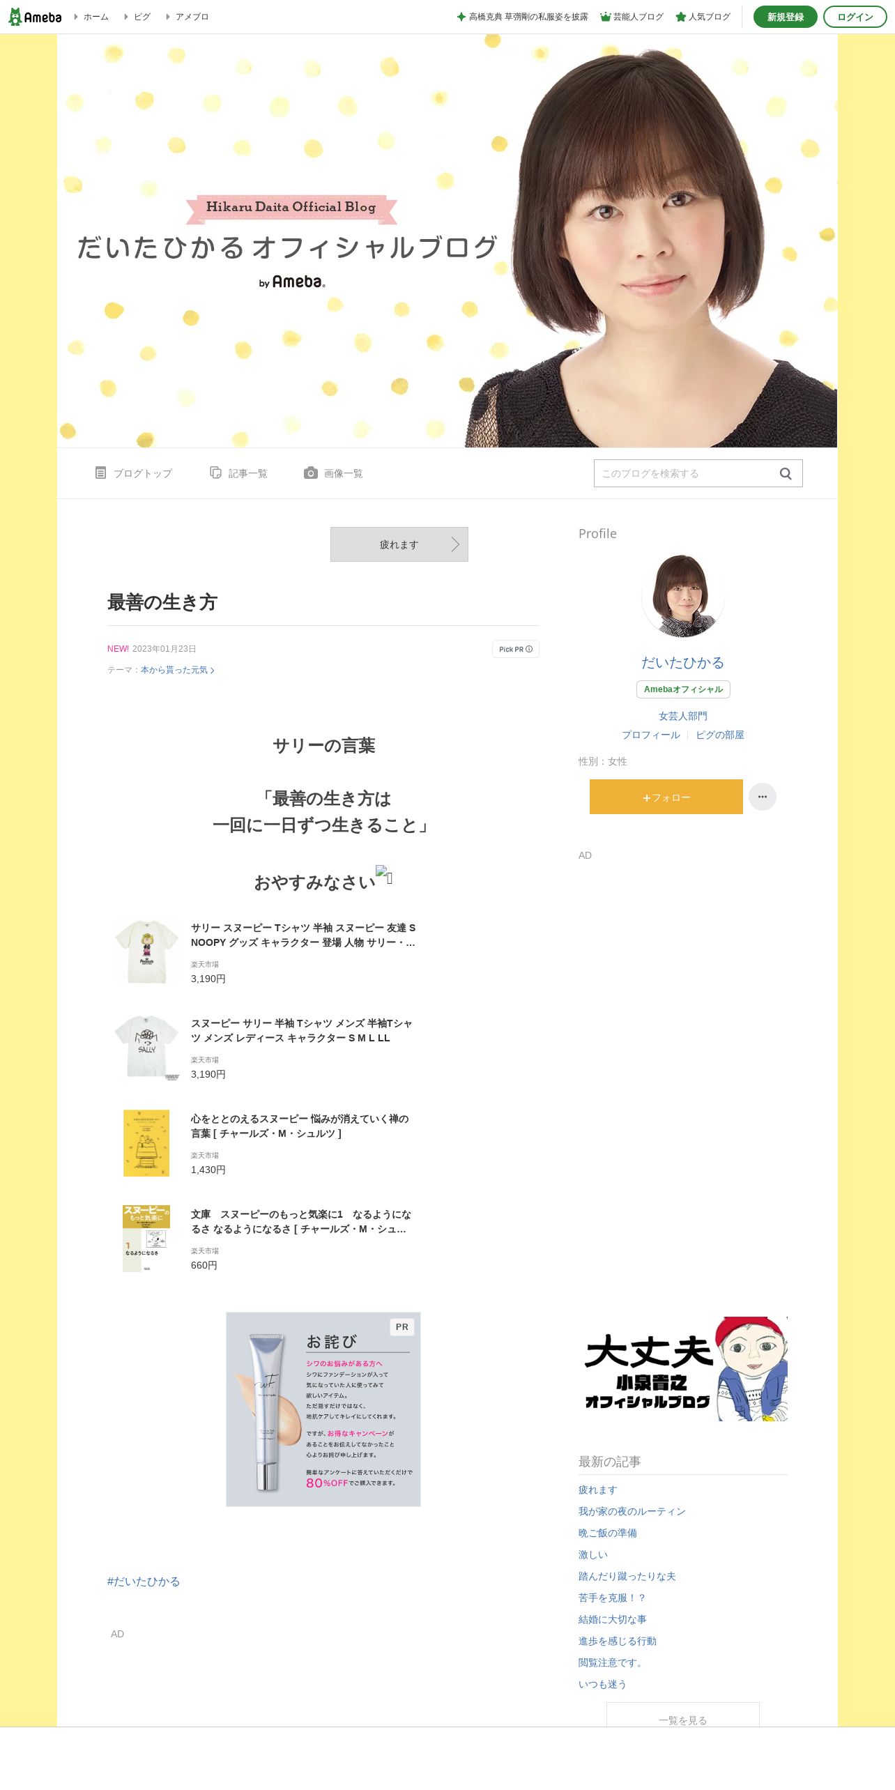
Task: Open the ピグの部屋 link
Action: pyautogui.click(x=720, y=735)
